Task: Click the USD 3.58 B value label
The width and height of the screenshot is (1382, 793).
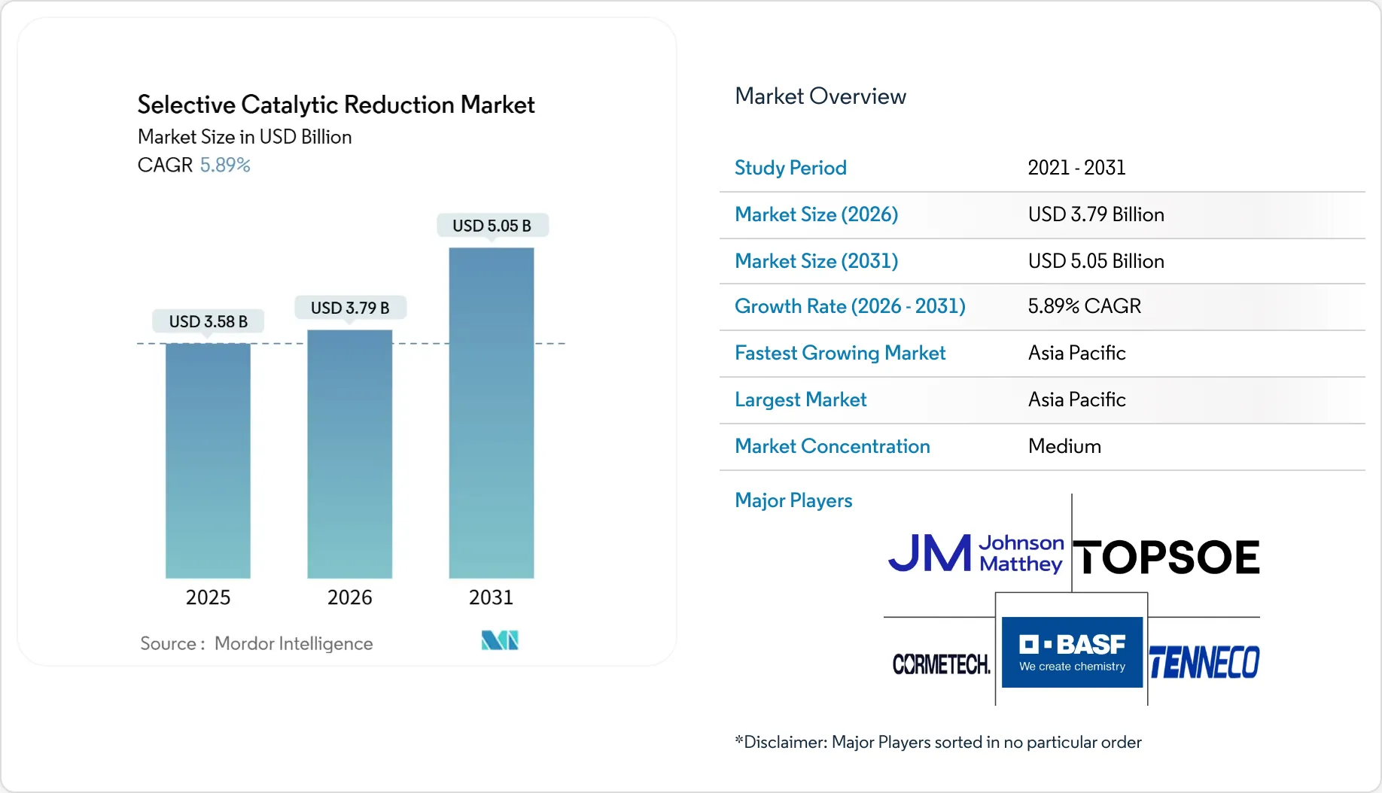Action: coord(209,321)
